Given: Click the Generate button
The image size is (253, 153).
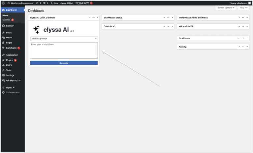Looking at the screenshot, I should click(x=64, y=63).
